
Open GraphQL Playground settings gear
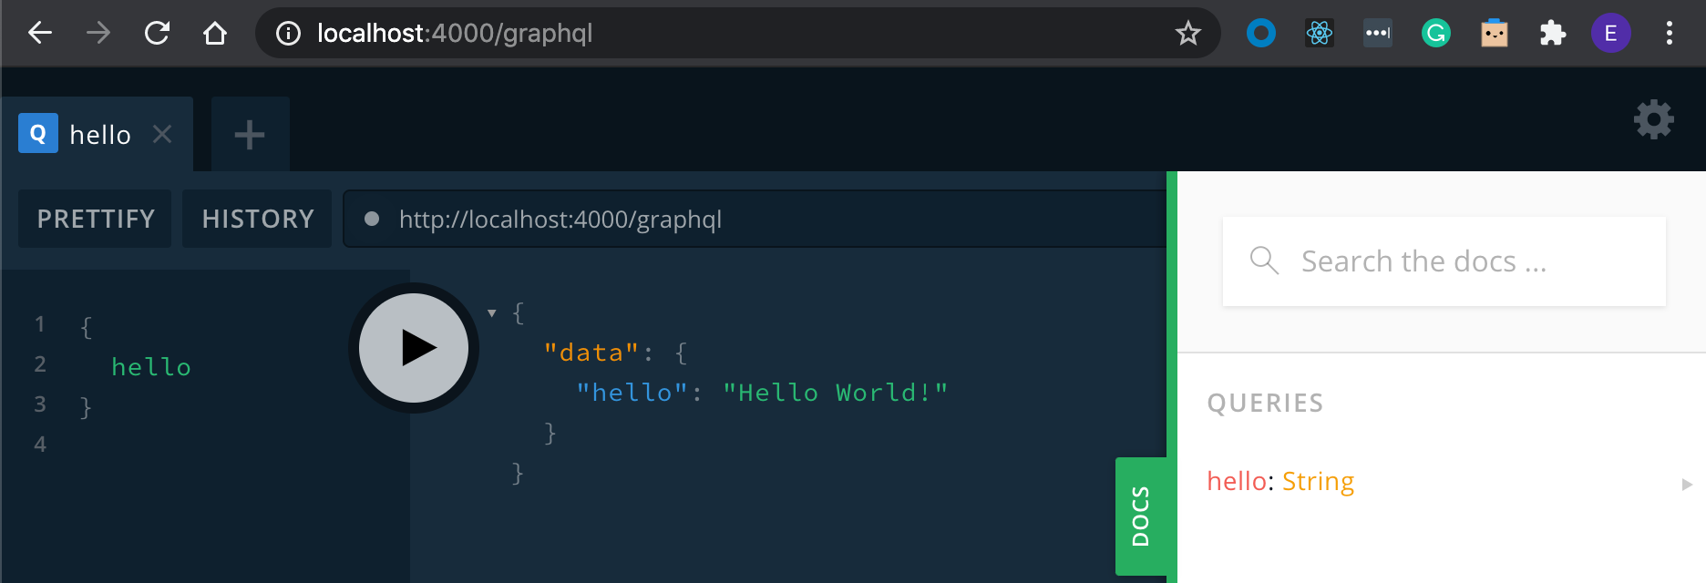[x=1653, y=119]
